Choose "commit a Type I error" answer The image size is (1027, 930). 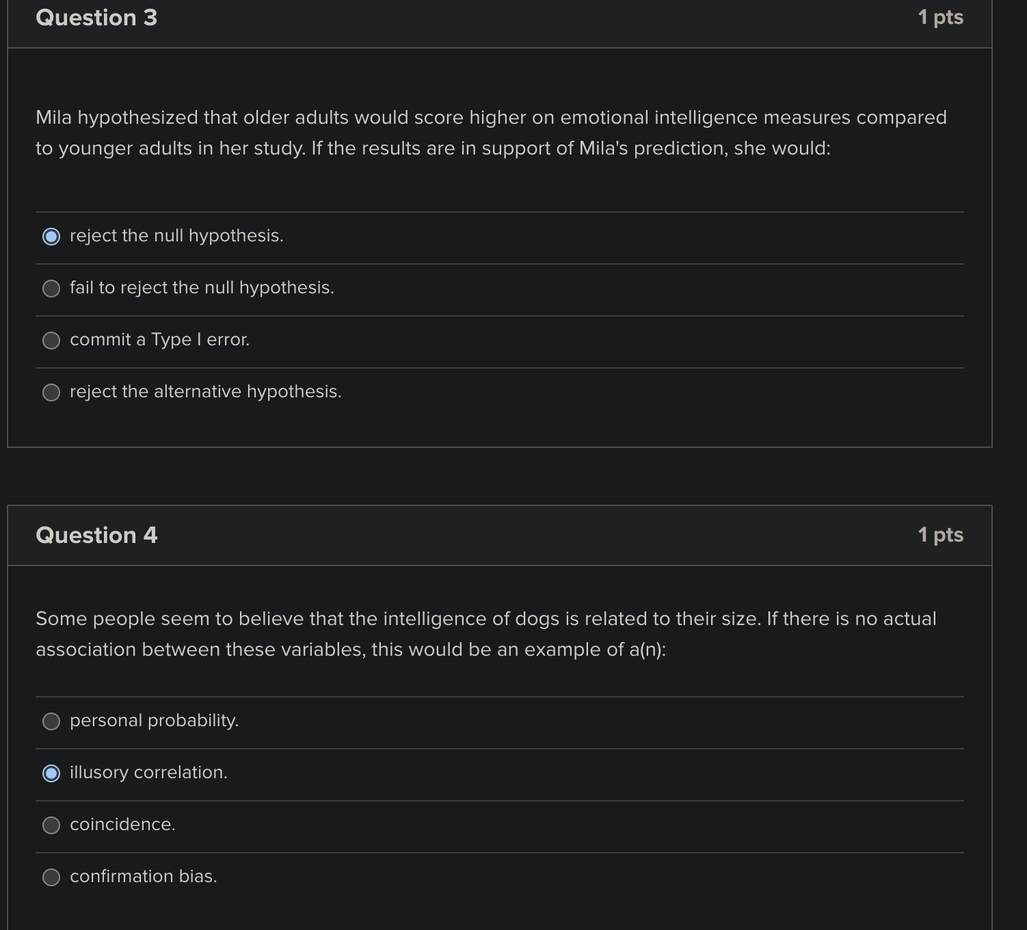click(x=51, y=340)
